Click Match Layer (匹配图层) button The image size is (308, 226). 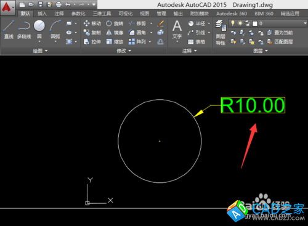[x=280, y=42]
